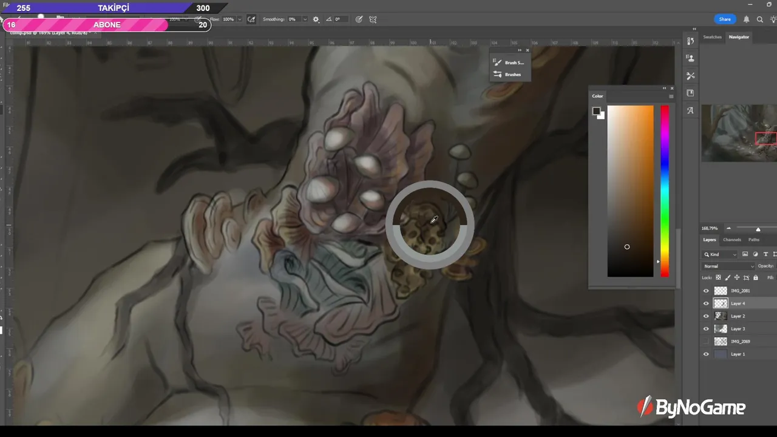Pick a color in the saturation field
The width and height of the screenshot is (777, 437).
pos(630,191)
